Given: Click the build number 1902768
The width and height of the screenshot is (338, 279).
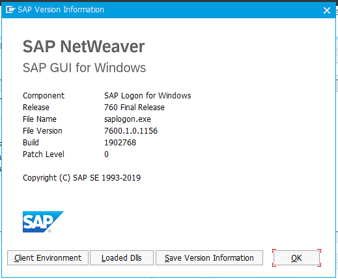Looking at the screenshot, I should pos(120,143).
